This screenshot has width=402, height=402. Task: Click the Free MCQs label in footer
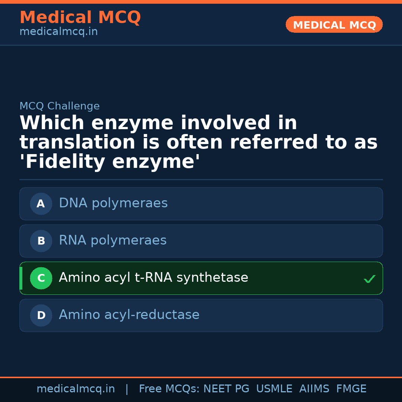(x=169, y=389)
